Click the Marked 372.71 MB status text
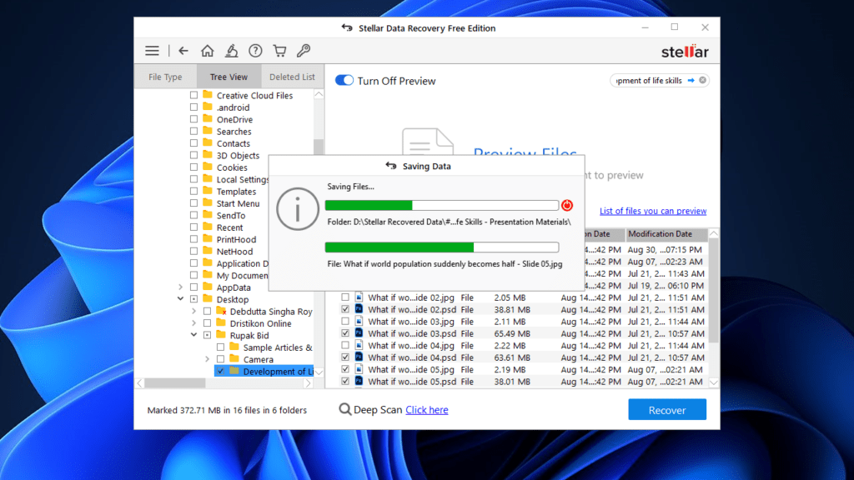 227,410
